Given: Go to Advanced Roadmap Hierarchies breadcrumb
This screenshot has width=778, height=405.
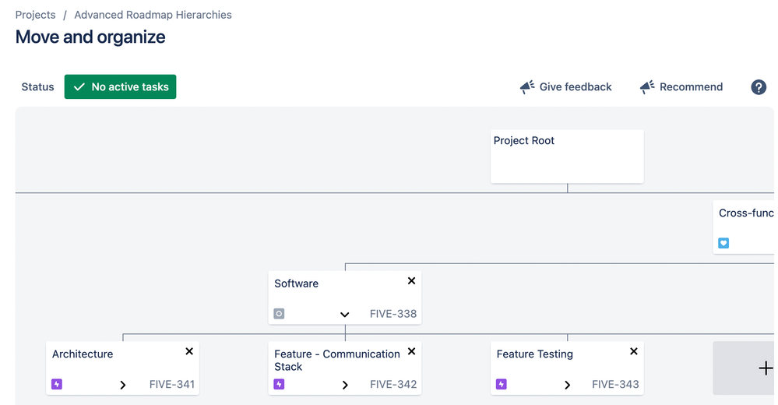Looking at the screenshot, I should pyautogui.click(x=153, y=15).
